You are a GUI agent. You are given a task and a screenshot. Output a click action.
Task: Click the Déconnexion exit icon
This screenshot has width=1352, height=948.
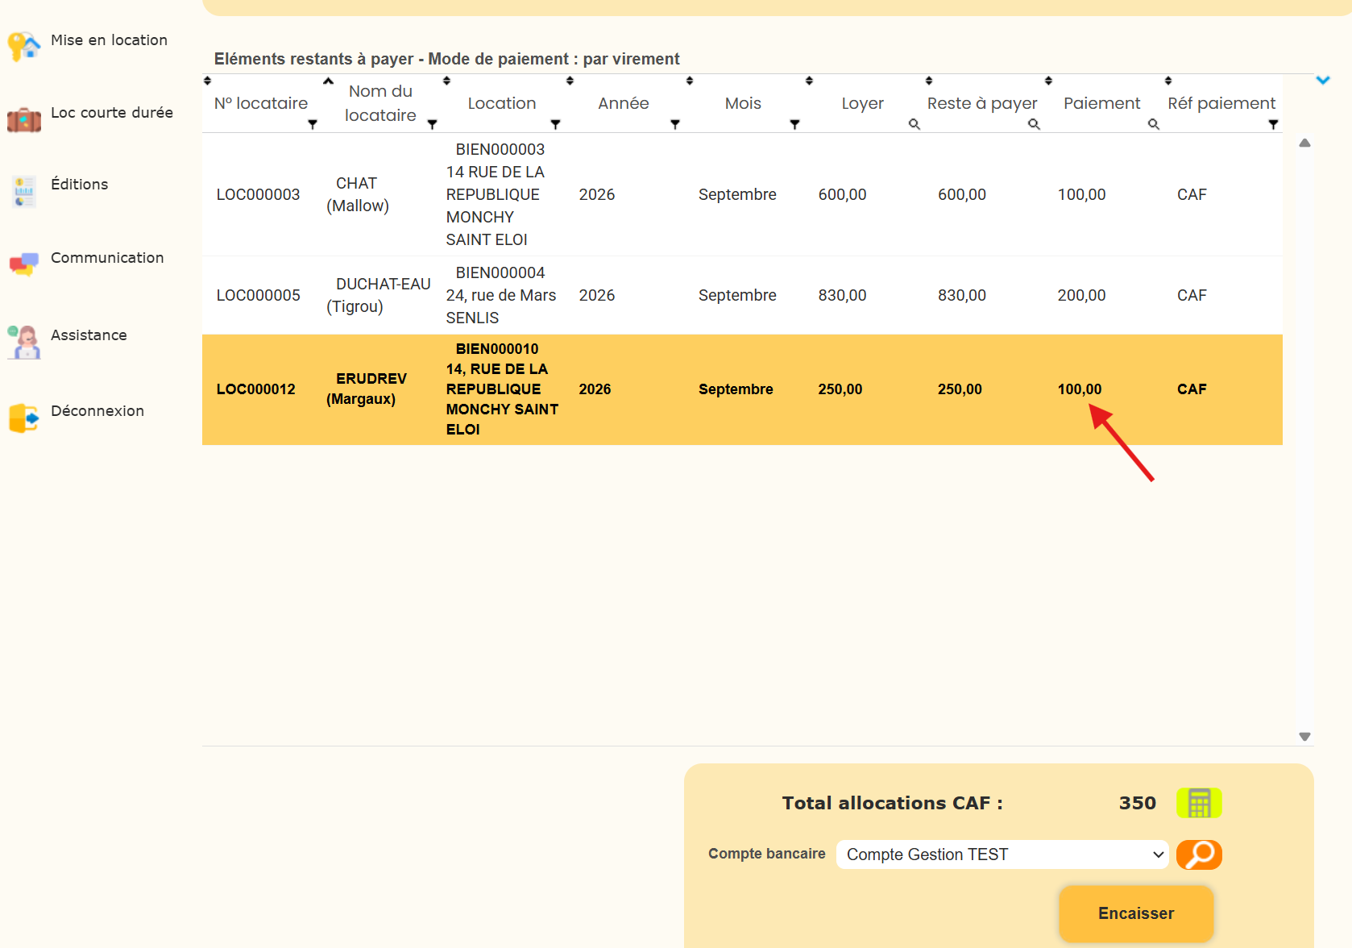23,418
